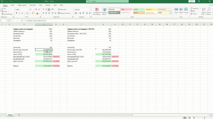Apply the Calculation cell style
This screenshot has height=119, width=213.
(163, 9)
